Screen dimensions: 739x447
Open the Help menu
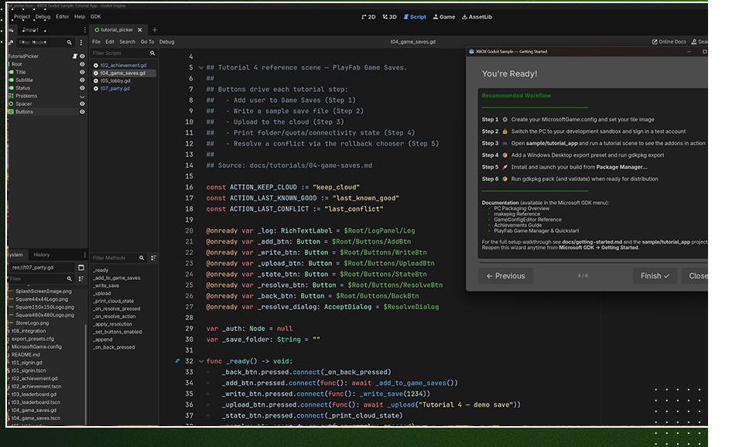(x=80, y=16)
